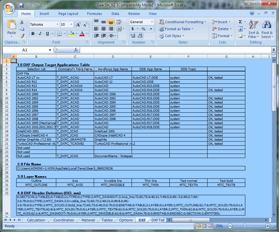Decrease indent
The height and width of the screenshot is (232, 279).
click(96, 36)
